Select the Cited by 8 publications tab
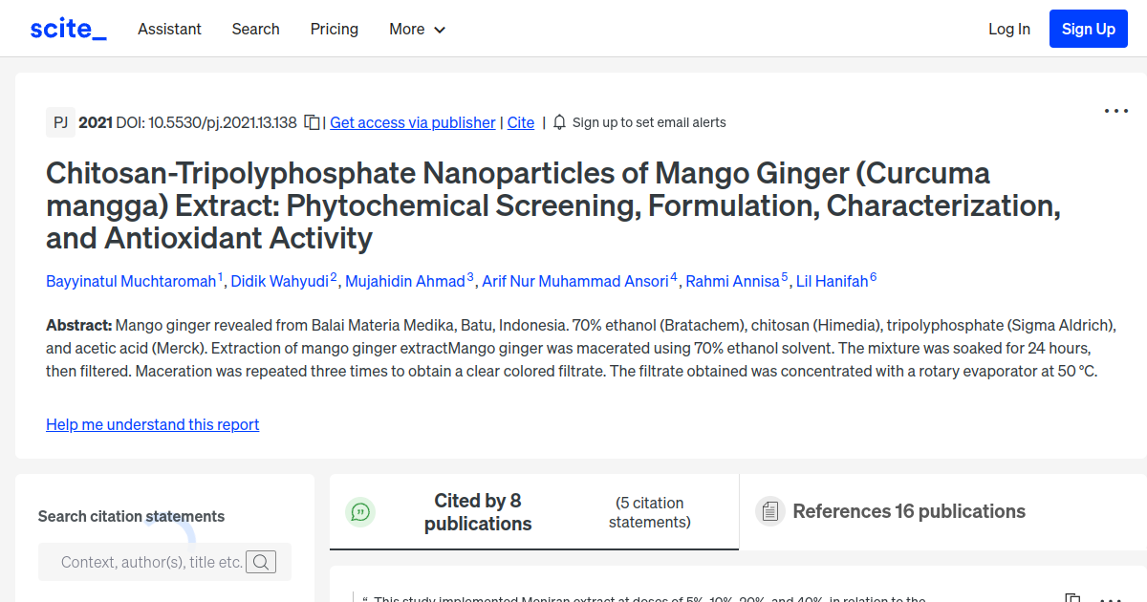This screenshot has height=602, width=1147. click(478, 512)
